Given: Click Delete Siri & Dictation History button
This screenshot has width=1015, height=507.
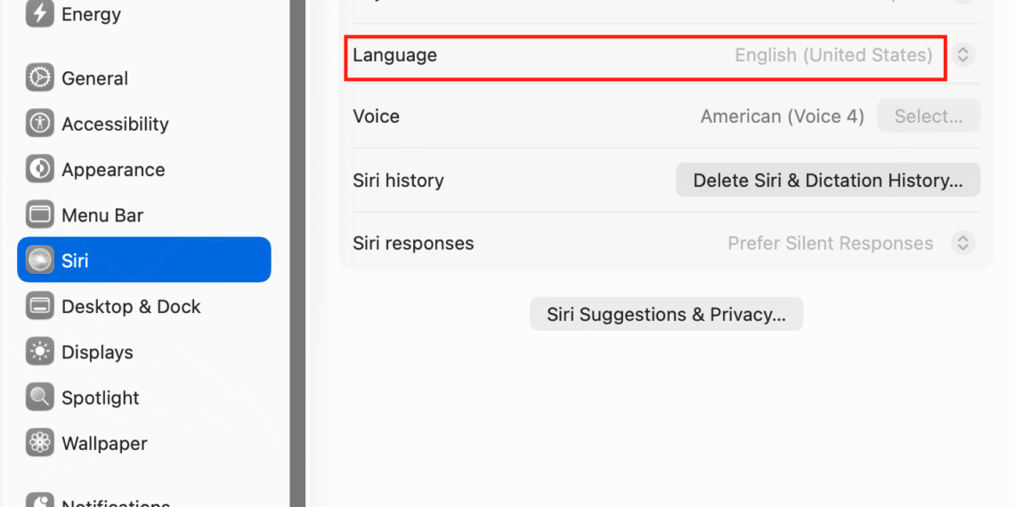Looking at the screenshot, I should (x=827, y=181).
